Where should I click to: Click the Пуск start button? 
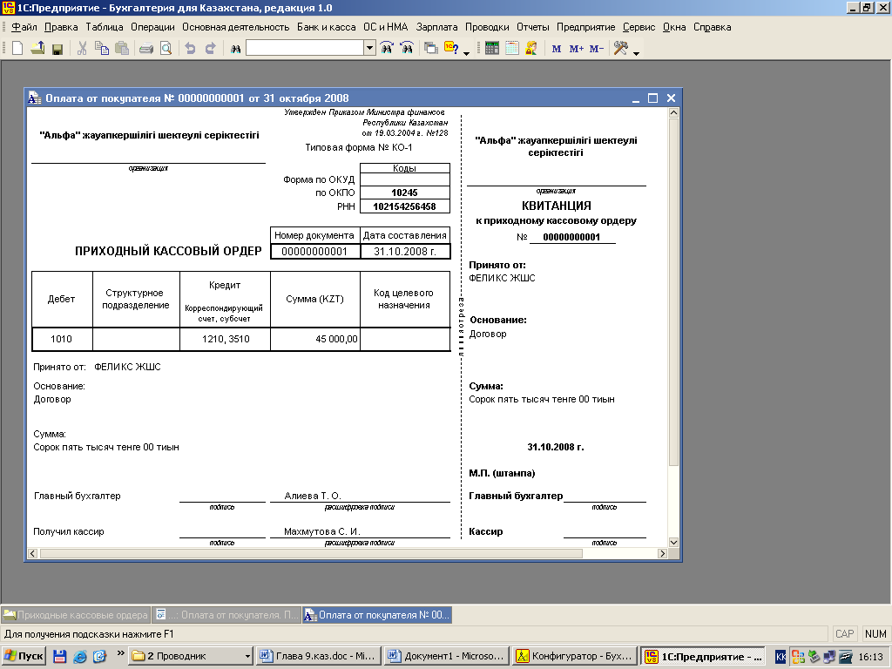pos(24,656)
